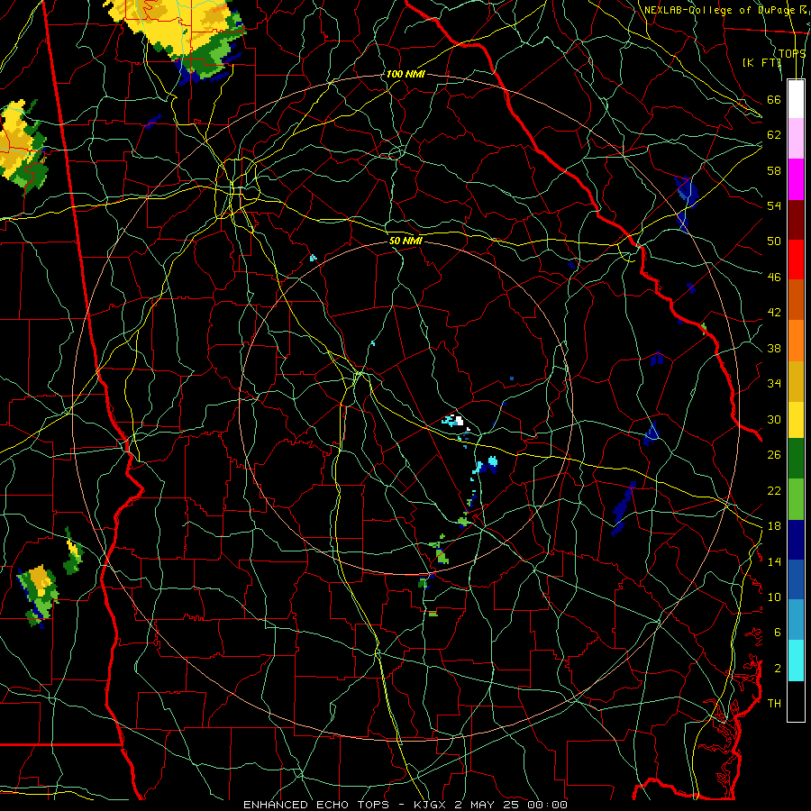Viewport: 811px width, 811px height.
Task: Click the white echo near map center
Action: 459,421
